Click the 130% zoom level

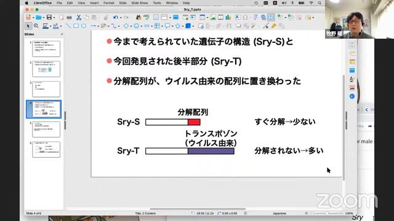[349, 213]
